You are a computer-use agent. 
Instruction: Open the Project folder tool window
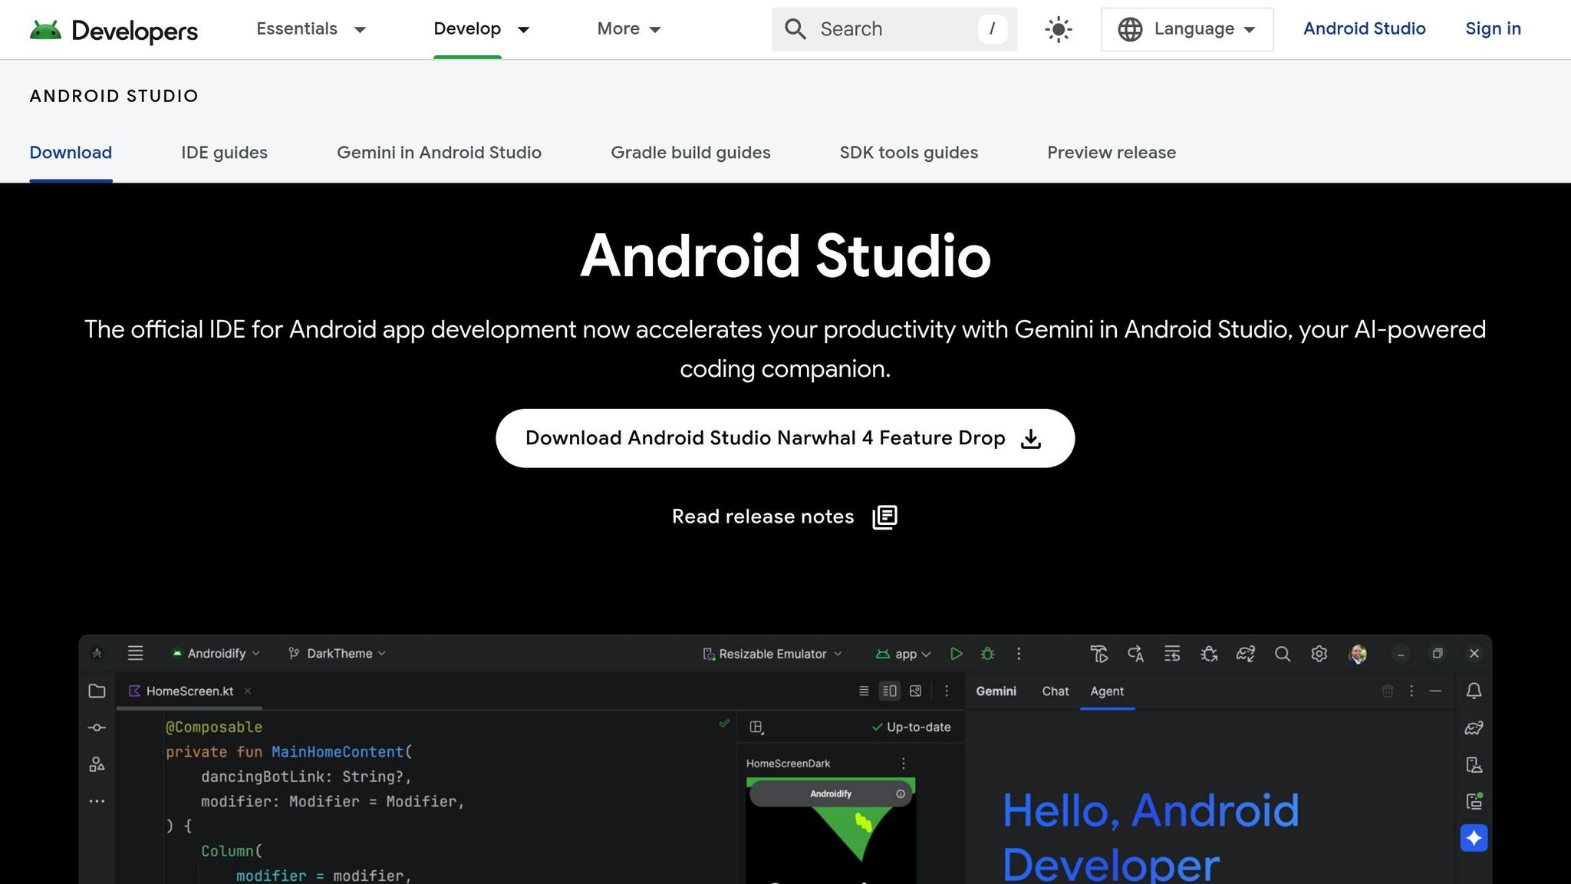pos(97,691)
